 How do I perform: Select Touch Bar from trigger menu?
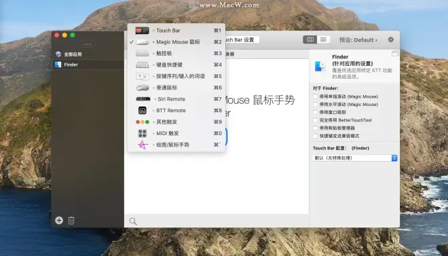176,31
